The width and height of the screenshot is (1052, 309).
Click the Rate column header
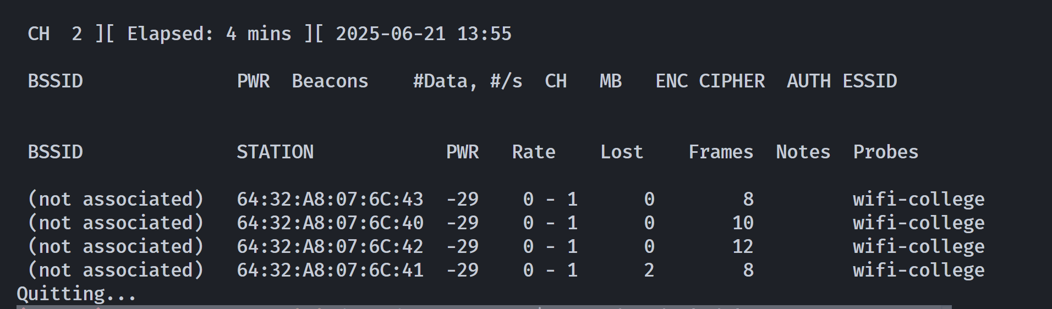click(x=534, y=152)
